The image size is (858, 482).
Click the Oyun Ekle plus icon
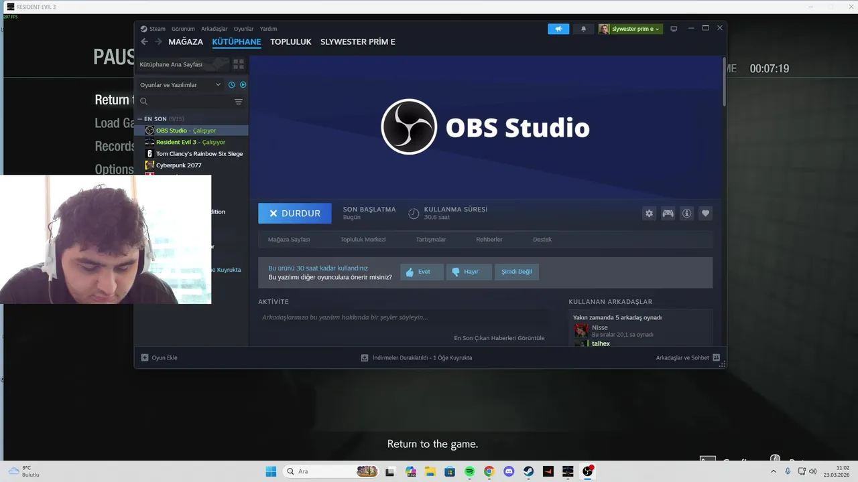[x=145, y=357]
